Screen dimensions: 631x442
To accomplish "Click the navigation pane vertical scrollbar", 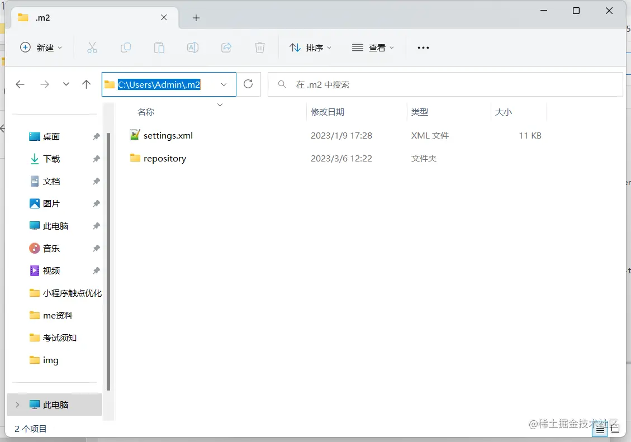I will (x=108, y=262).
